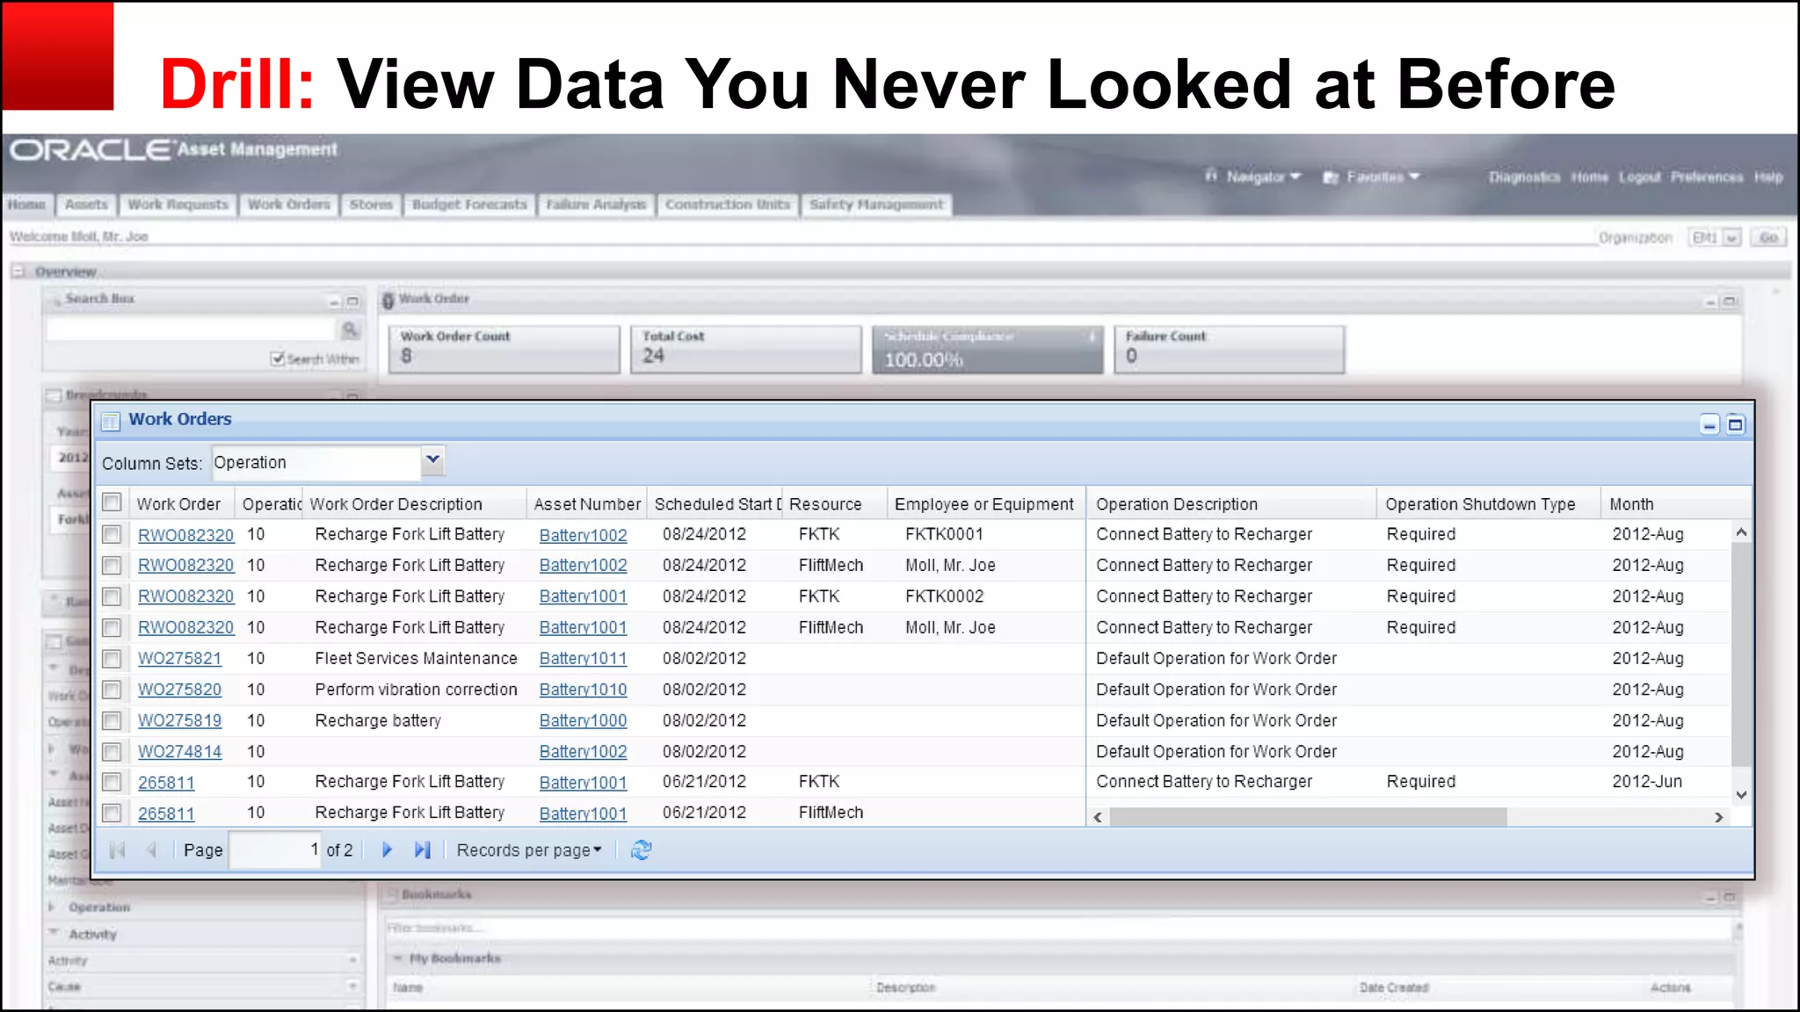The image size is (1800, 1012).
Task: Click the page number input field
Action: (x=275, y=849)
